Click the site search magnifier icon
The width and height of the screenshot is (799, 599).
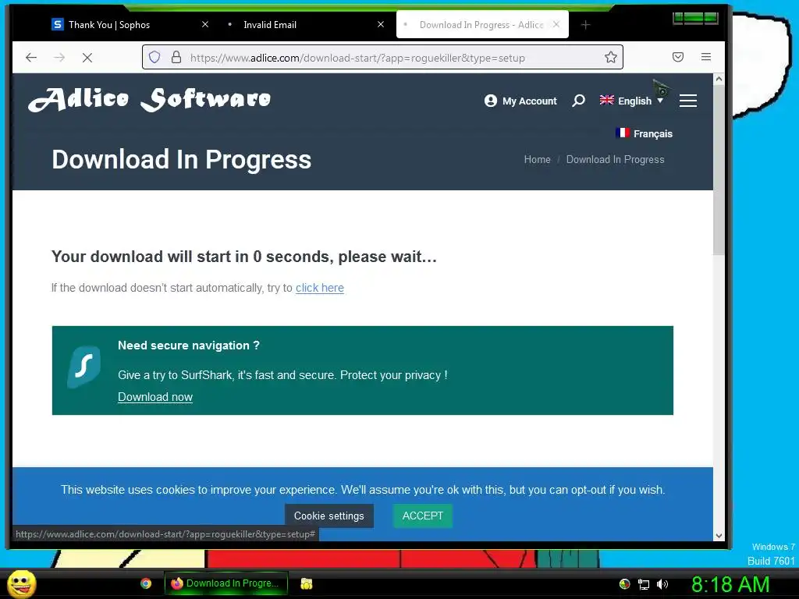click(x=578, y=101)
